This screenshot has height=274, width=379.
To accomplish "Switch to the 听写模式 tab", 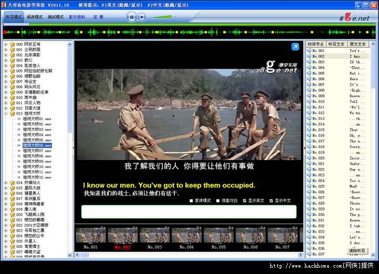I will 14,17.
